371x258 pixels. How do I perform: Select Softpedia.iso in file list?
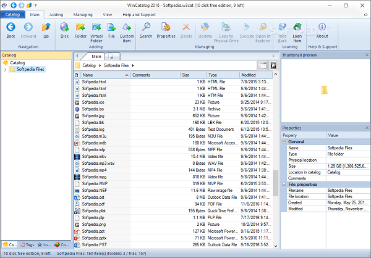pyautogui.click(x=173, y=109)
